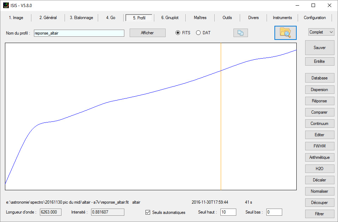Open the Configuration tab
The image size is (338, 222).
click(x=315, y=18)
